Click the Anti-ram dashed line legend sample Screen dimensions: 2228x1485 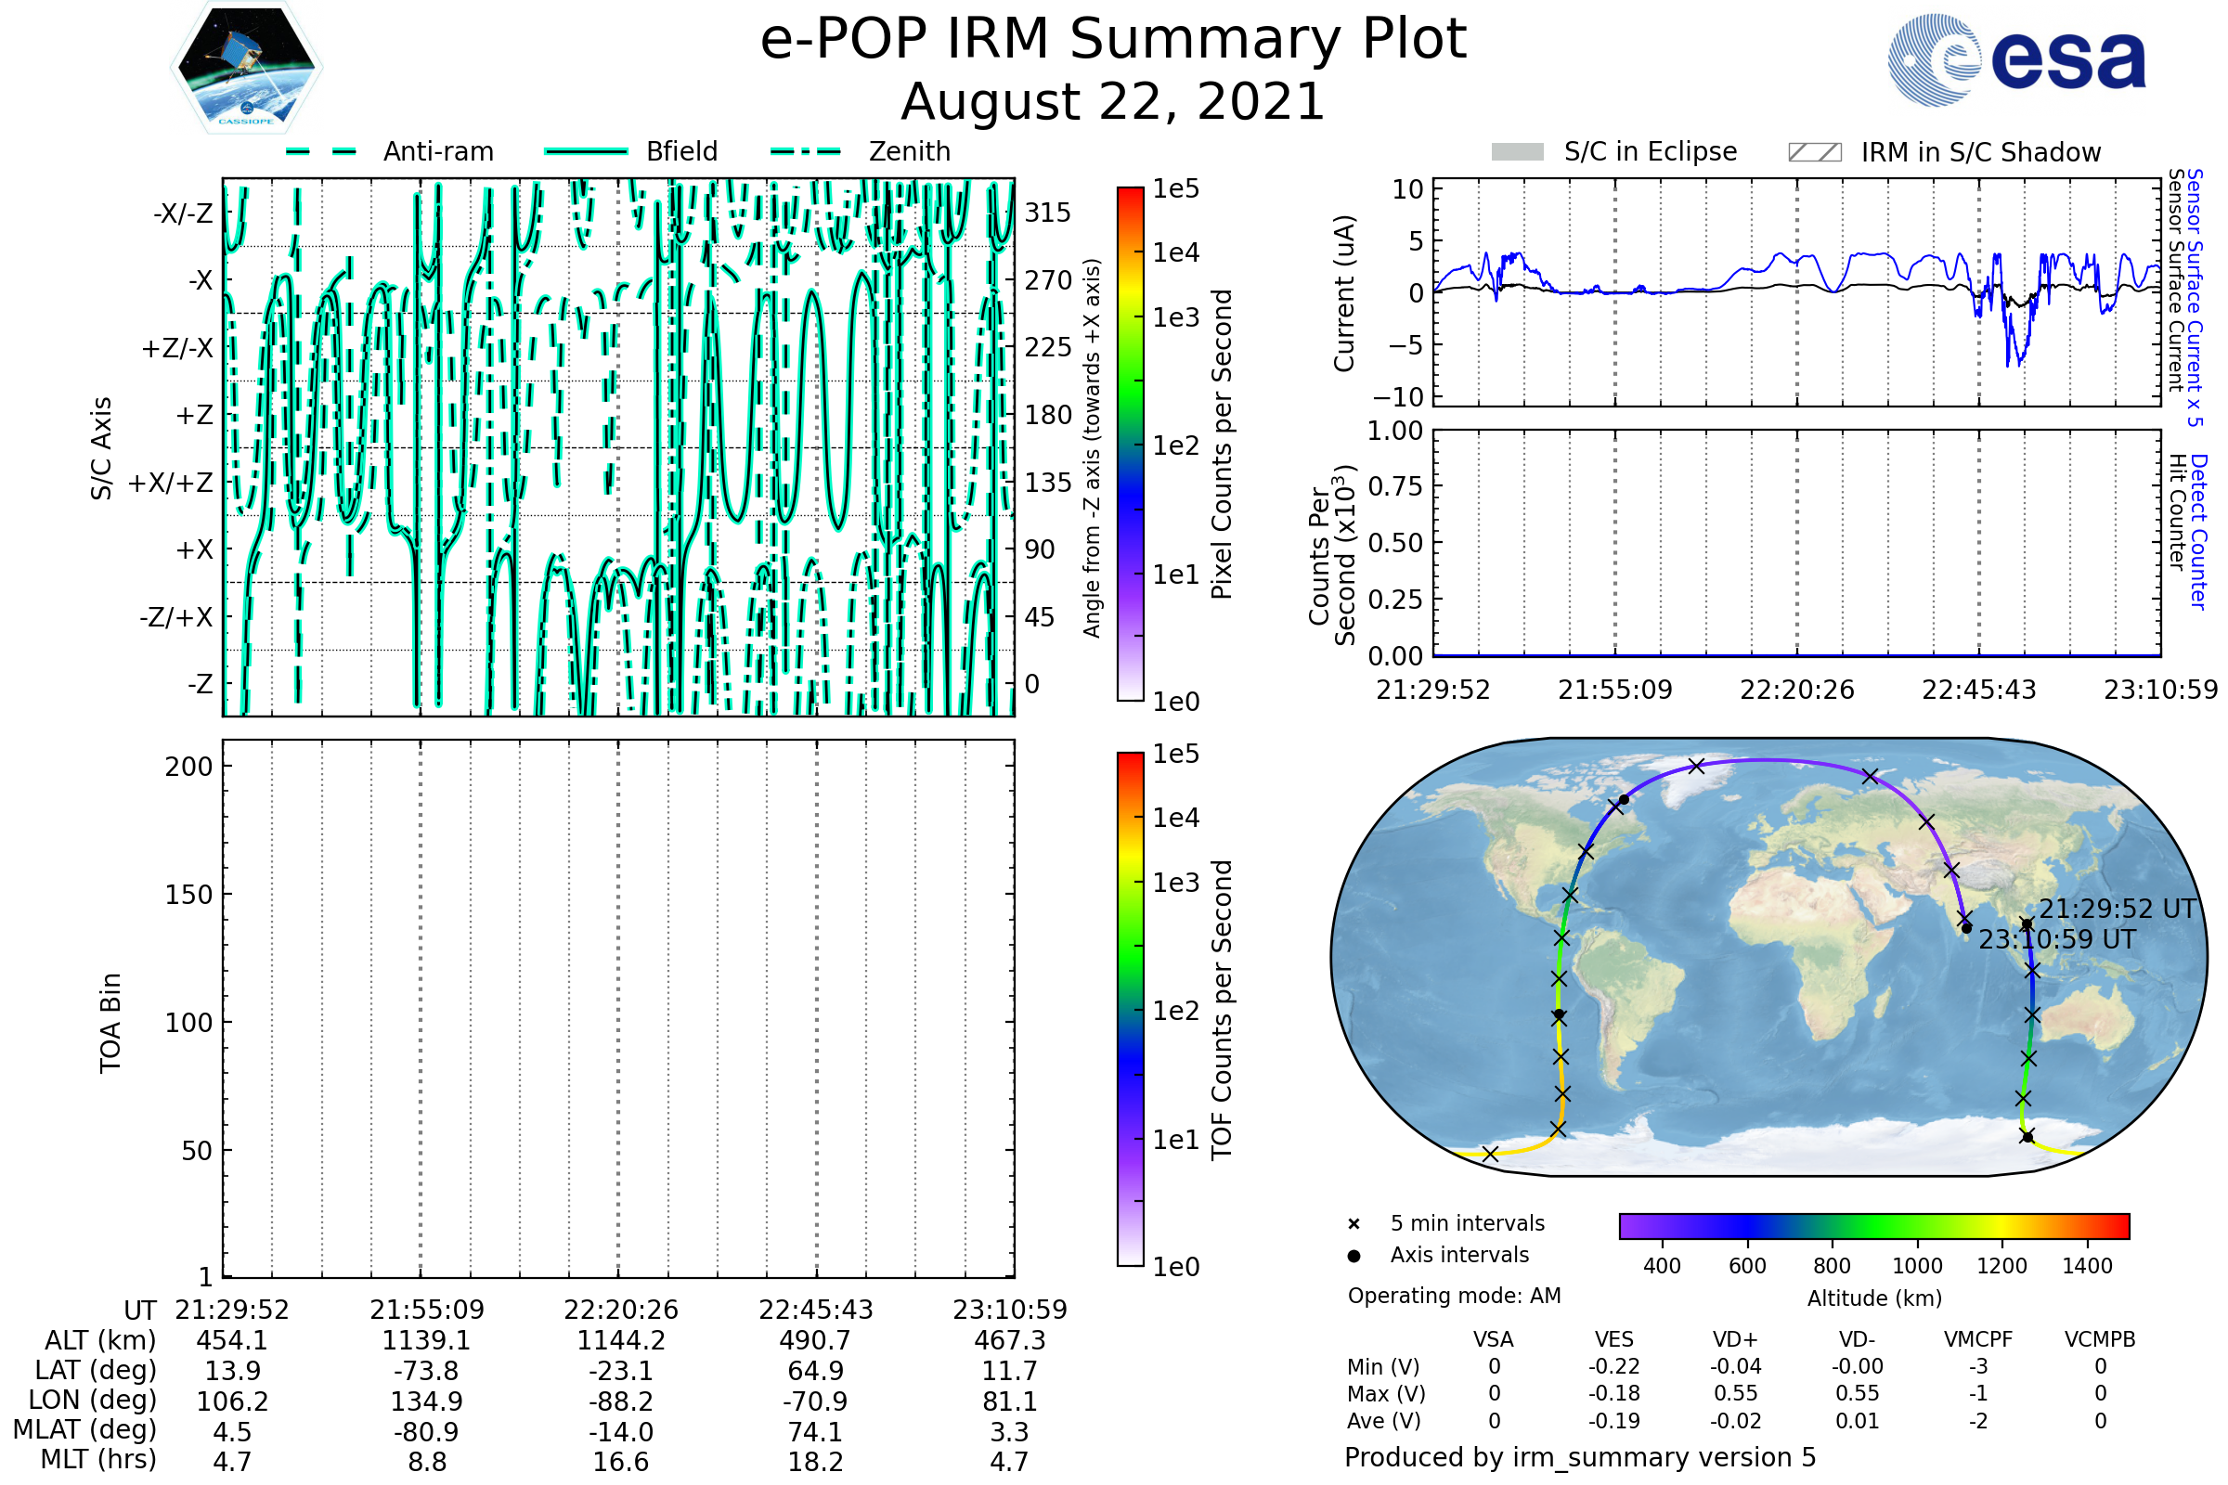point(321,151)
